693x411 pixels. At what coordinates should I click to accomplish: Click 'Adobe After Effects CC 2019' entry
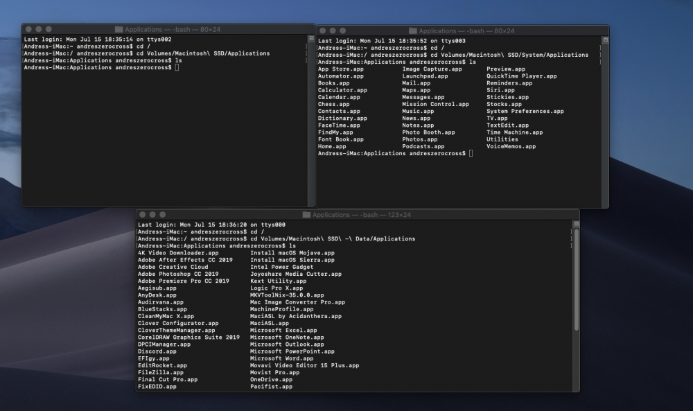185,260
